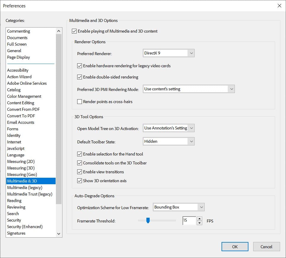286x258 pixels.
Task: Open the Preferred Renderer dropdown
Action: (x=191, y=53)
